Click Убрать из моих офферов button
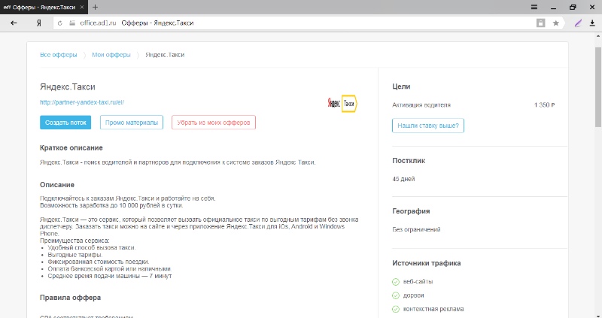Screen dimensions: 602x318 click(214, 123)
